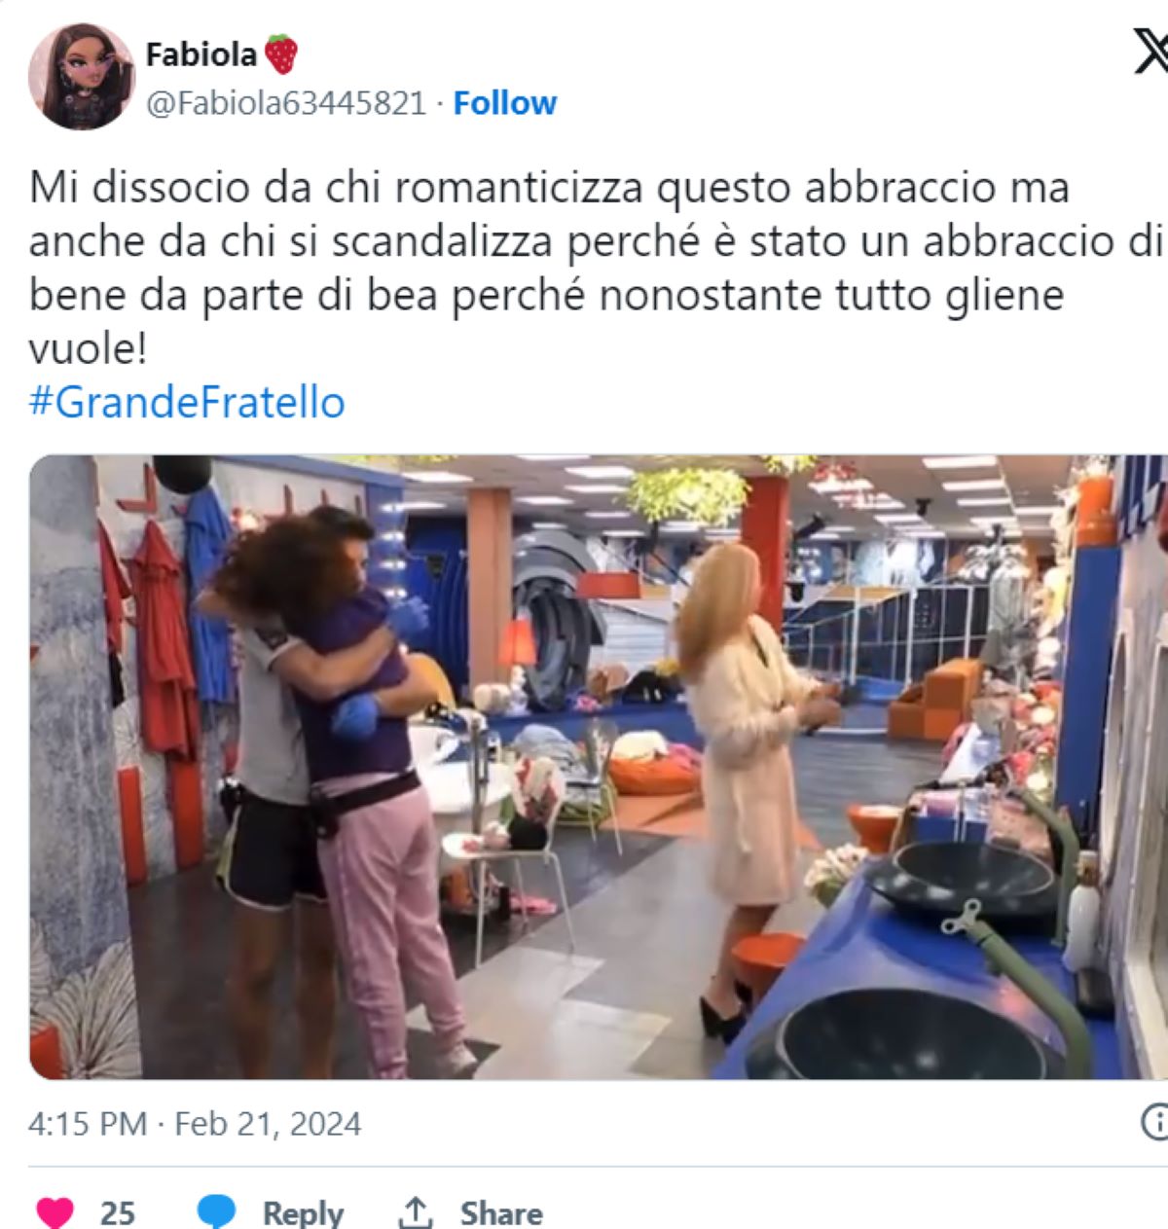Click the Reply label text

pos(303,1212)
